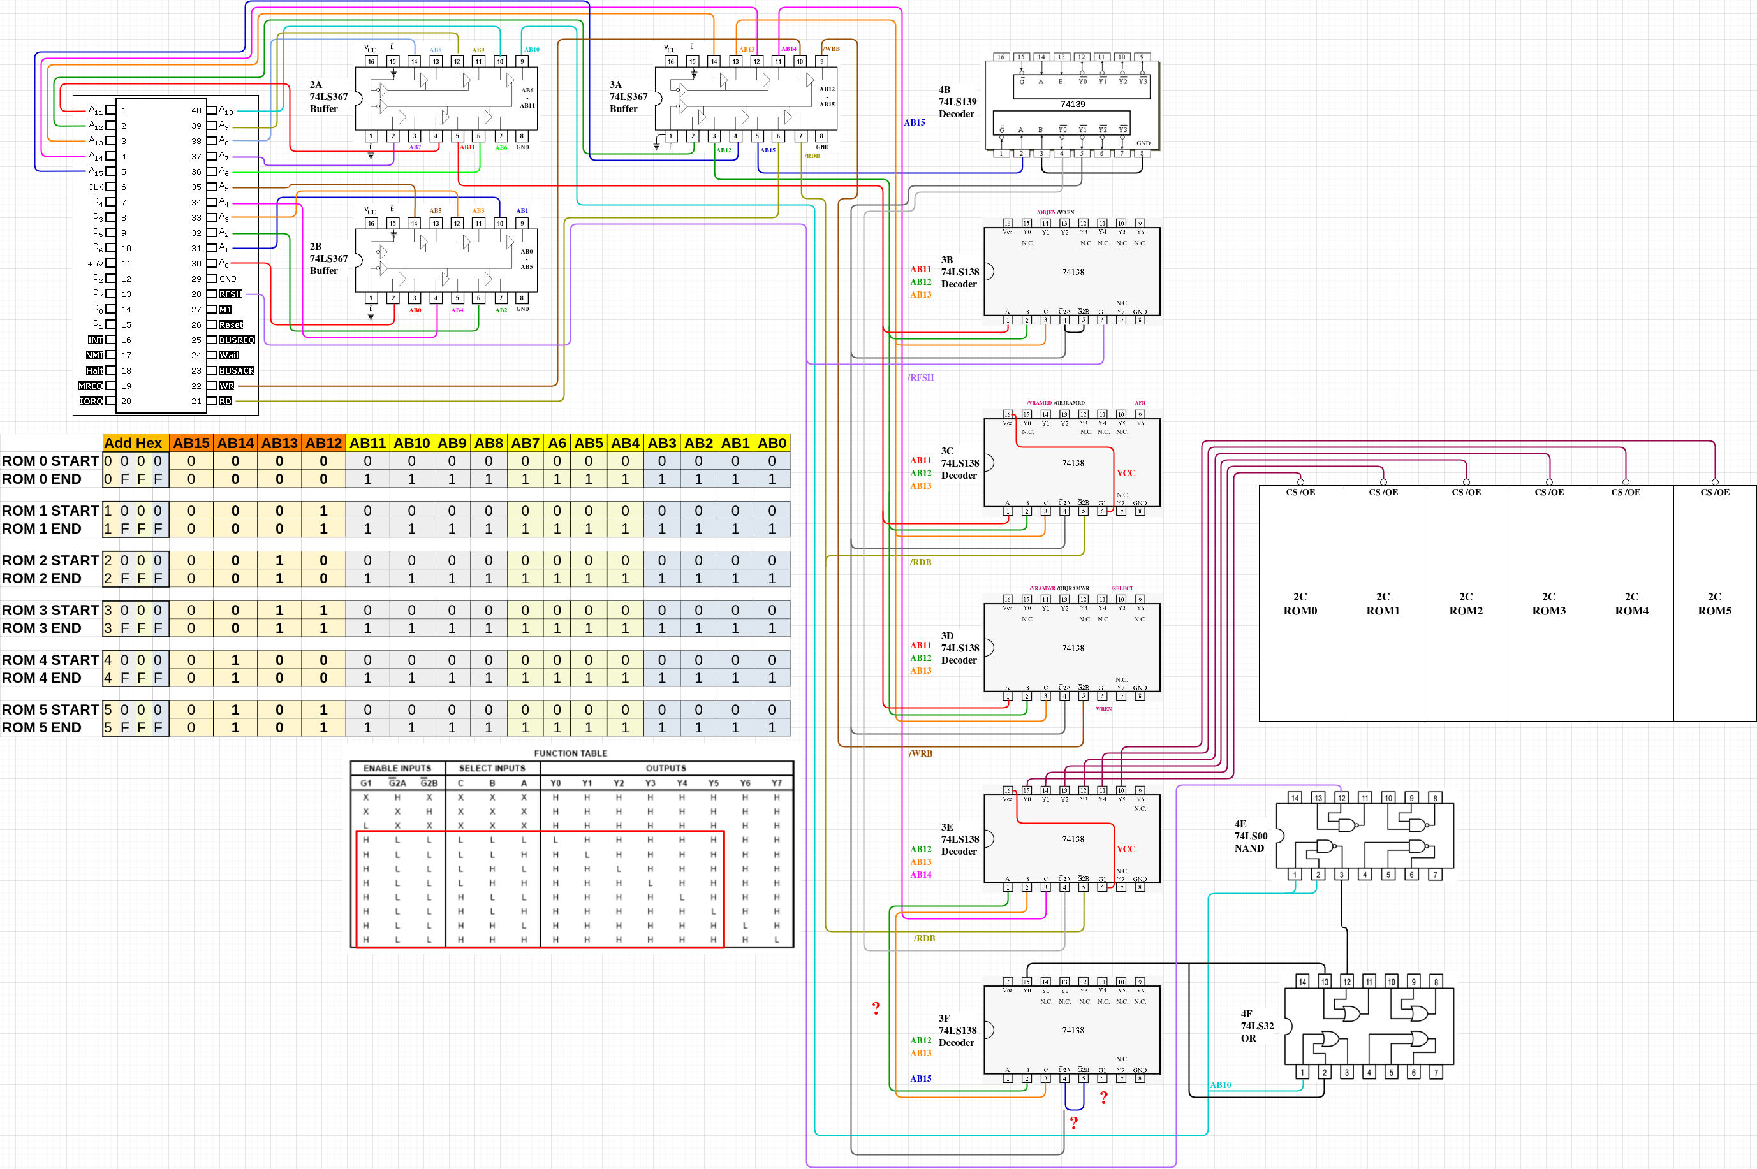
Task: Click the FUNCTION TABLE title
Action: click(x=571, y=753)
